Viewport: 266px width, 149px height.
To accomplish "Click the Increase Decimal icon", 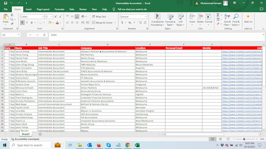I will tap(140, 23).
